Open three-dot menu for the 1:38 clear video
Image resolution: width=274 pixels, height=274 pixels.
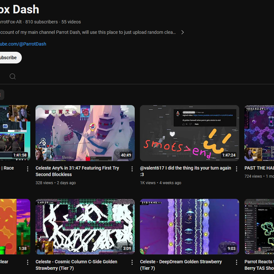pos(28,262)
